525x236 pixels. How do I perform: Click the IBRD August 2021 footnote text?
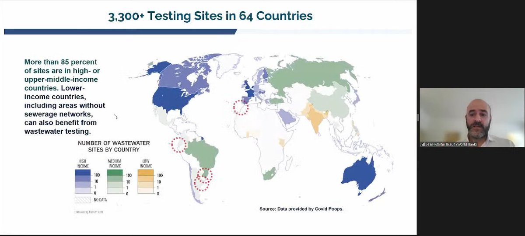point(89,212)
